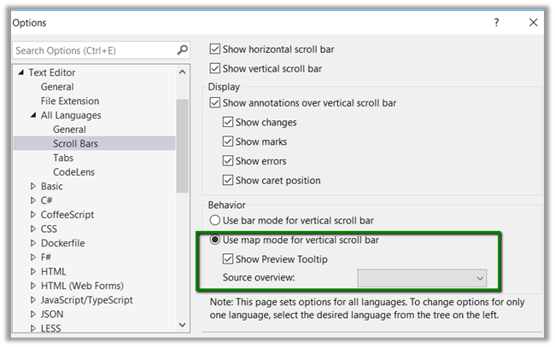
Task: Uncheck Show horizontal scroll bar
Action: point(215,49)
